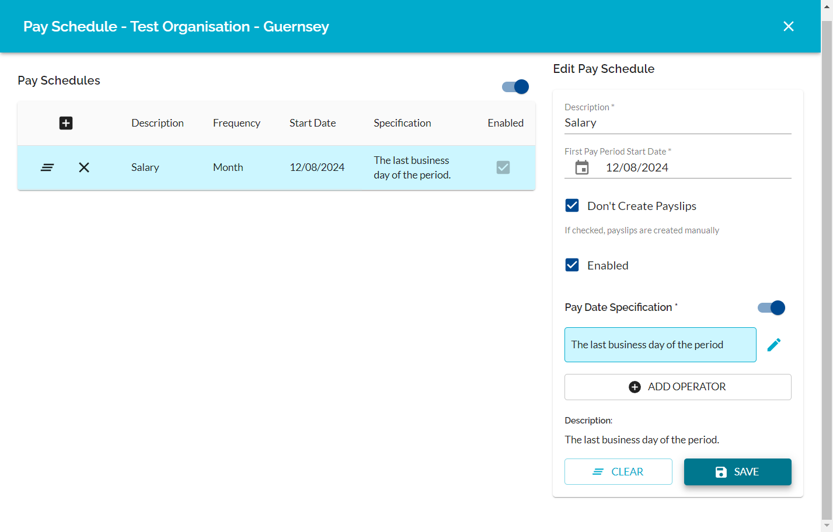Delete the Salary pay schedule row
The width and height of the screenshot is (833, 532).
[x=84, y=167]
